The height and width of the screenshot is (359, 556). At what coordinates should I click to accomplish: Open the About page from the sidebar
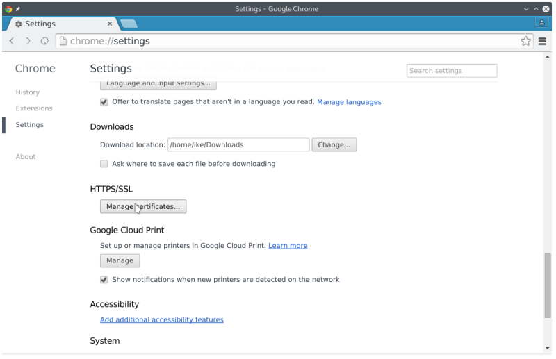tap(26, 157)
